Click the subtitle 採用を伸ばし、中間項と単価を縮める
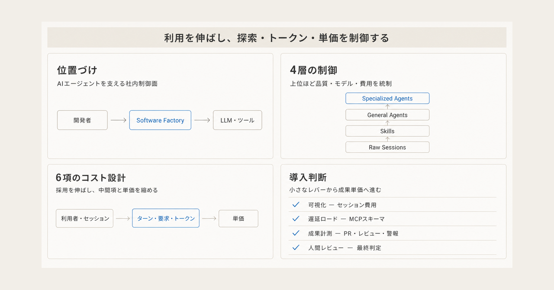554x290 pixels. [x=107, y=190]
